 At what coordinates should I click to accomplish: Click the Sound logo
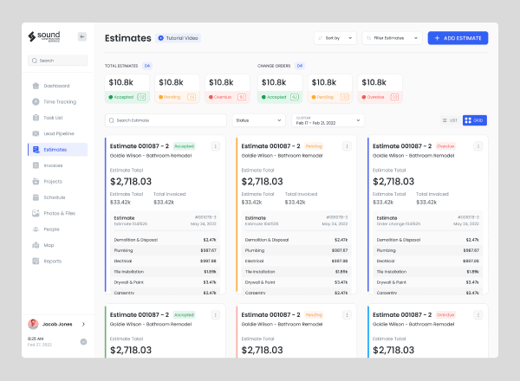(44, 36)
